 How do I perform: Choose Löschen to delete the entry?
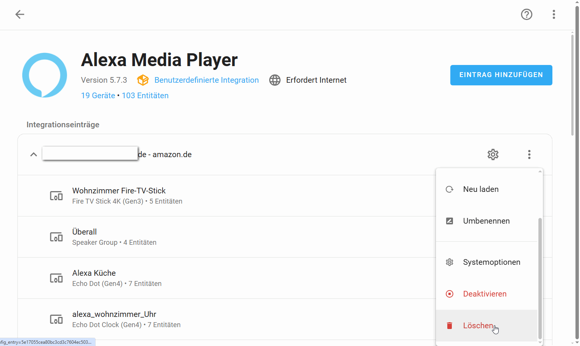[487, 326]
